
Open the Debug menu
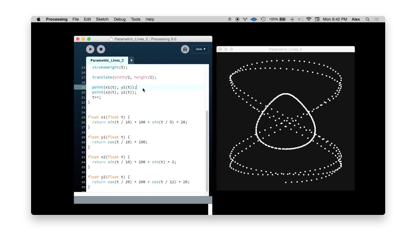point(120,19)
